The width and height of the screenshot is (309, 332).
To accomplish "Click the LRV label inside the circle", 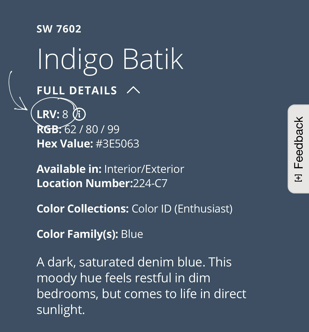I will 48,114.
